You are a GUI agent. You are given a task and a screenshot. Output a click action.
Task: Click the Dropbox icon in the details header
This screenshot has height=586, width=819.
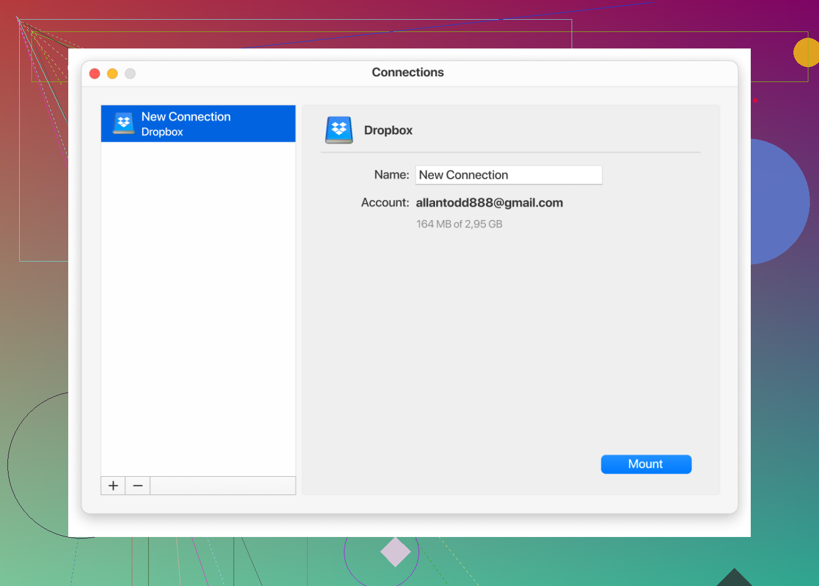coord(339,129)
